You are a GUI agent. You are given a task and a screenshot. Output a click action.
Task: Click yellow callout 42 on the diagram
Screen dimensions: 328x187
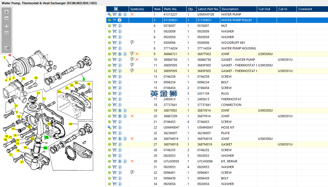coord(36,78)
